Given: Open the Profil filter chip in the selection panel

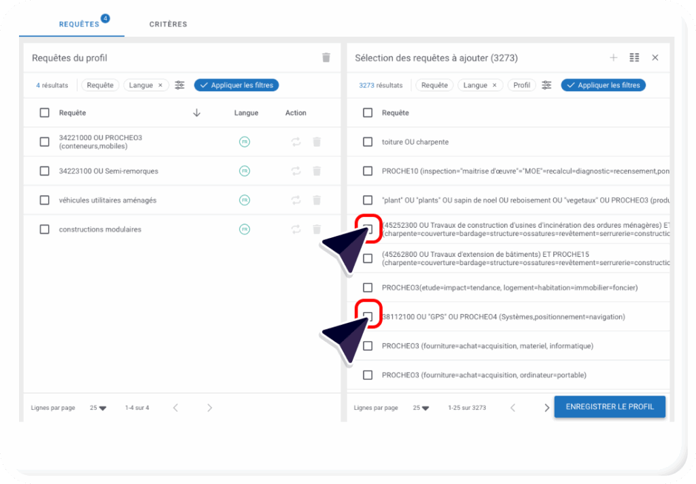Looking at the screenshot, I should 521,86.
